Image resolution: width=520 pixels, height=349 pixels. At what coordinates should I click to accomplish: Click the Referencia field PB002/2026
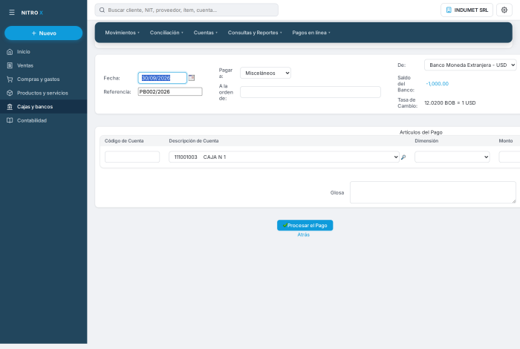pos(170,92)
